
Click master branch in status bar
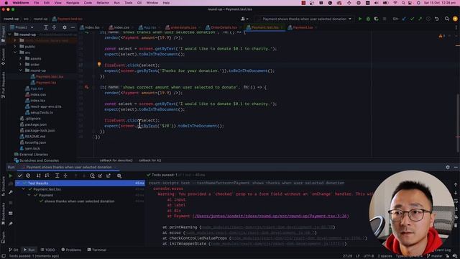434,256
